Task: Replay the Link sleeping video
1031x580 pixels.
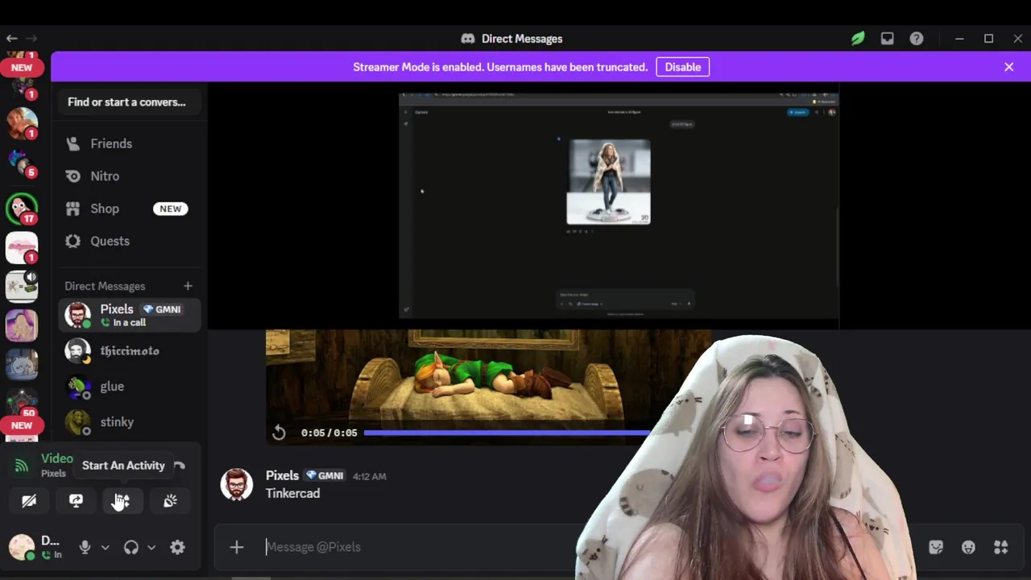Action: tap(279, 433)
